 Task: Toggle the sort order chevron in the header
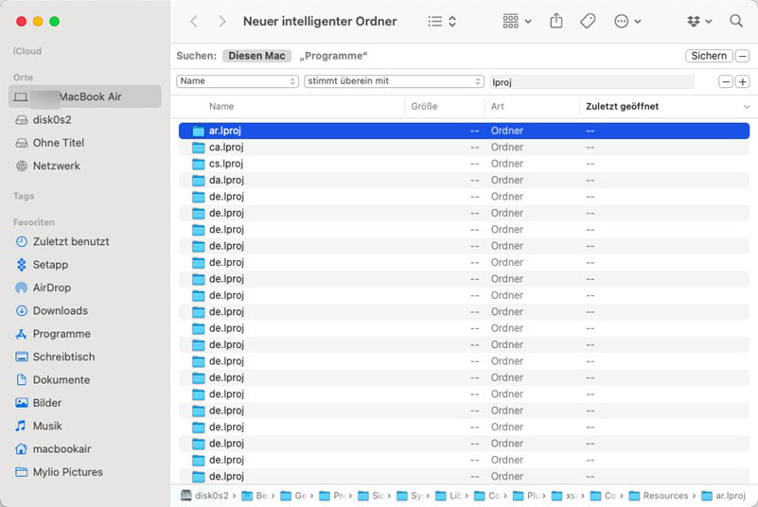pyautogui.click(x=747, y=107)
